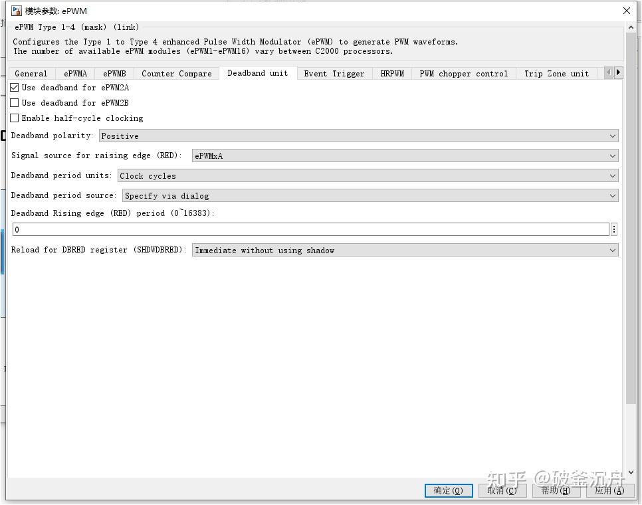Click the 确定 confirm button
Image resolution: width=642 pixels, height=505 pixels.
point(449,490)
